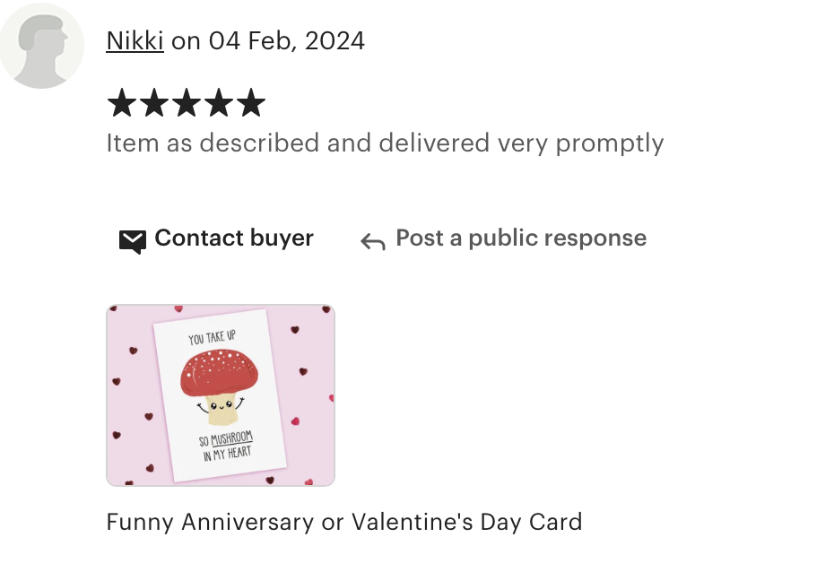Click 'You take up' text on card image
834x572 pixels.
coord(212,338)
